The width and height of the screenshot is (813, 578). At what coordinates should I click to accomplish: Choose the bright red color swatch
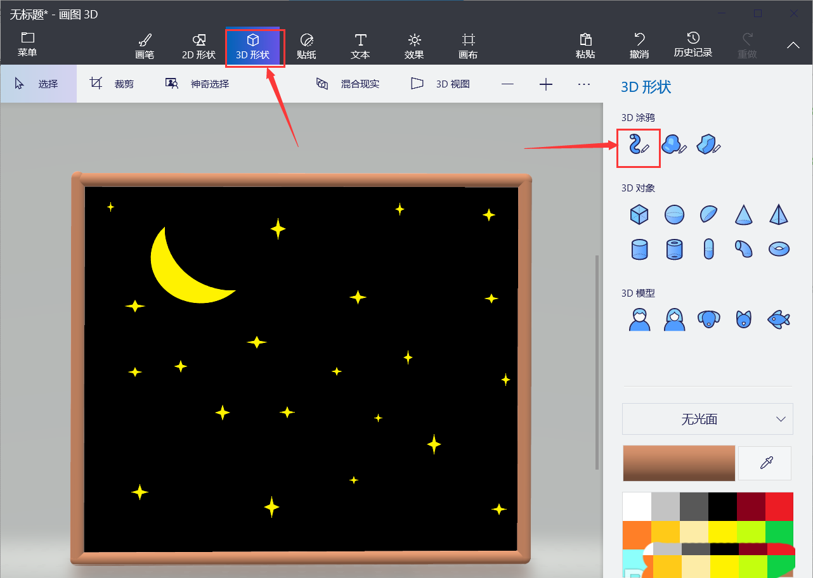point(779,506)
